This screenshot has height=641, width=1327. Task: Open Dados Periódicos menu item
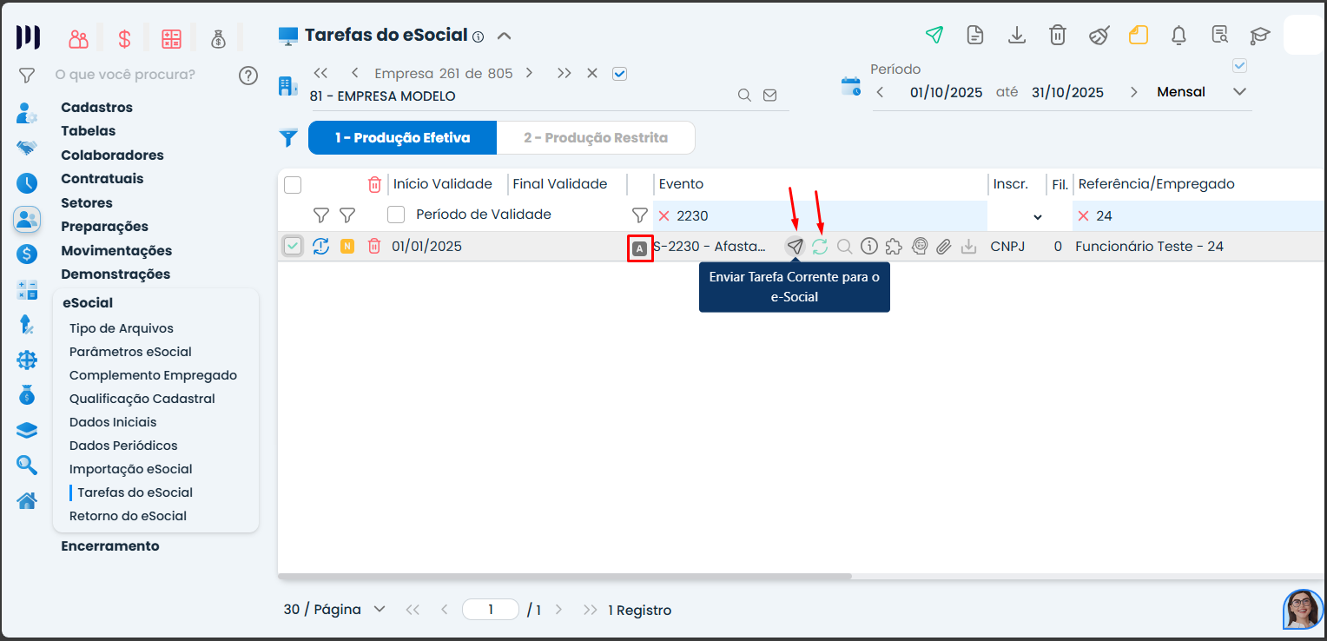tap(123, 446)
